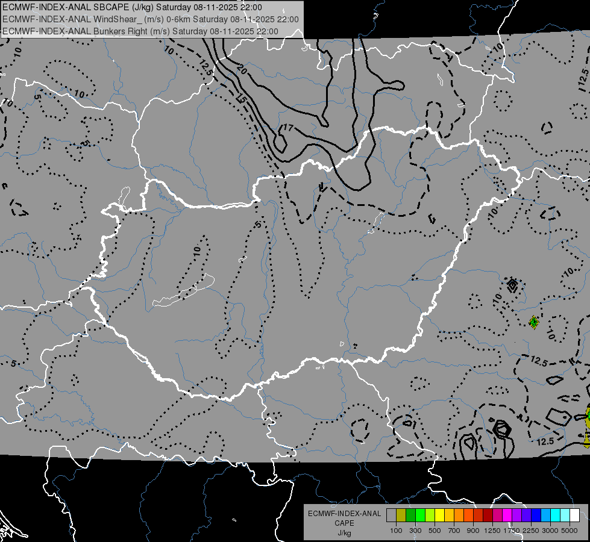590x542 pixels.
Task: Click the J/kg unit label in legend
Action: pos(344,533)
